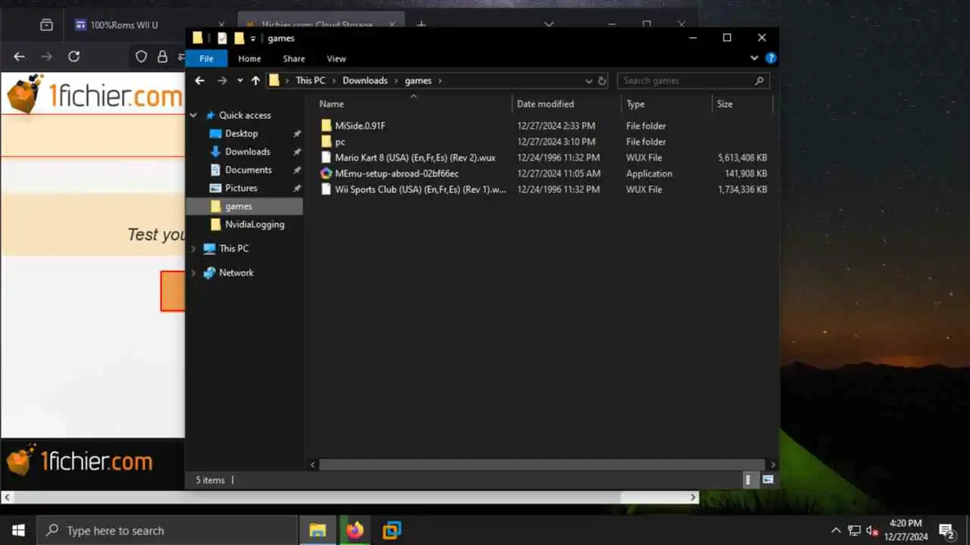Viewport: 970px width, 545px height.
Task: Open Documents in Quick access
Action: [x=248, y=170]
